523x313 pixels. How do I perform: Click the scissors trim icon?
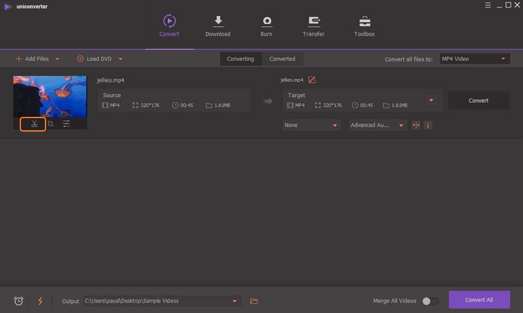pos(34,124)
